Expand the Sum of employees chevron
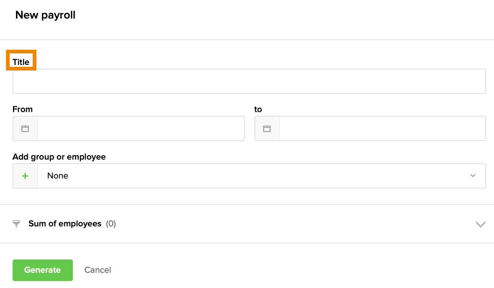Viewport: 494px width, 288px height. pos(480,224)
